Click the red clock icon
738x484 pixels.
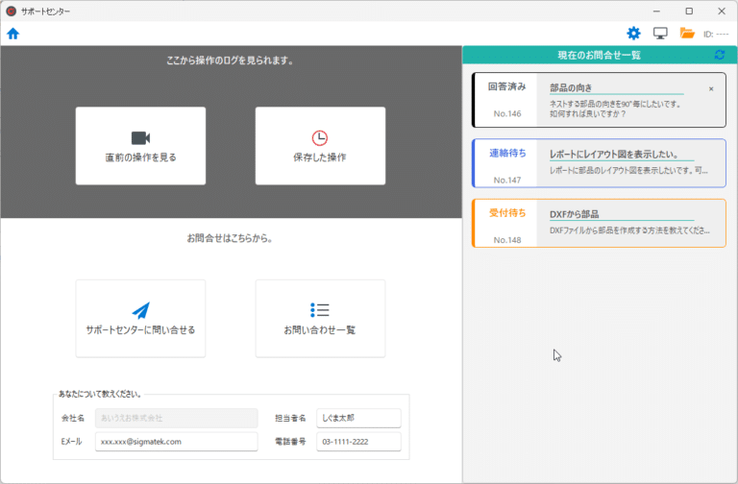click(320, 138)
